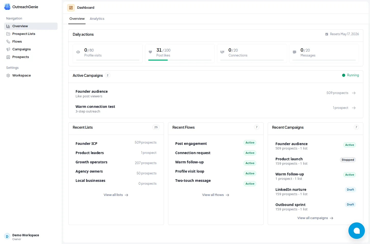Go to Flows in the sidebar
This screenshot has width=370, height=244.
coord(31,42)
